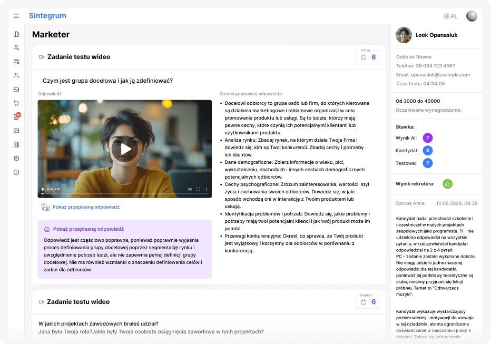The image size is (491, 344).
Task: Click the blue 'Pokaż przepisaną odpowiedź' link
Action: click(x=86, y=207)
